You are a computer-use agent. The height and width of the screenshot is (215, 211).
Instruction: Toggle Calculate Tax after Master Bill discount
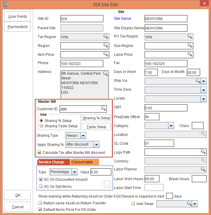coord(40,153)
